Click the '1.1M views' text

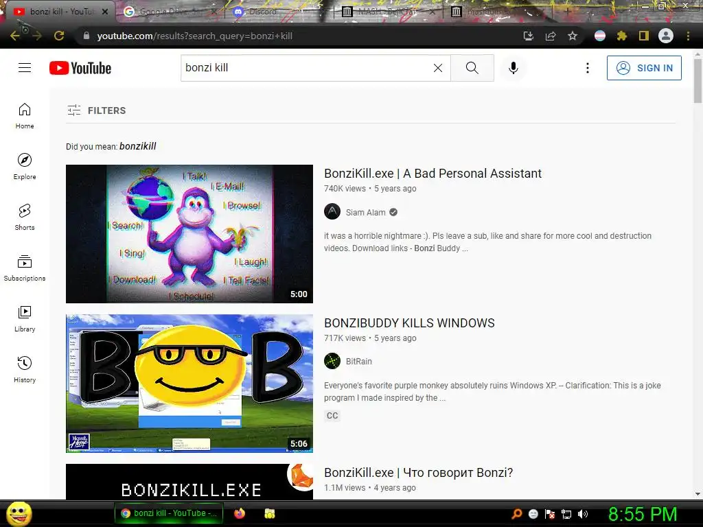[345, 488]
